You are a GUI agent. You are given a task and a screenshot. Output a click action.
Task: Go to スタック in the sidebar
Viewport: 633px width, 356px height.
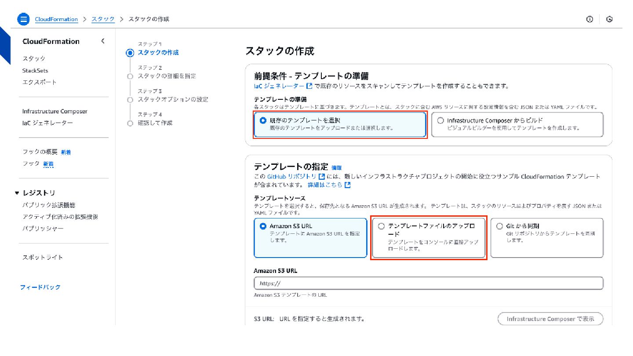coord(34,58)
